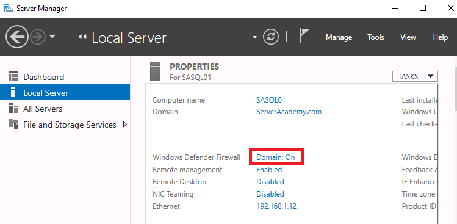The width and height of the screenshot is (457, 224).
Task: Open the navigation history dropdown arrow
Action: pyautogui.click(x=52, y=37)
